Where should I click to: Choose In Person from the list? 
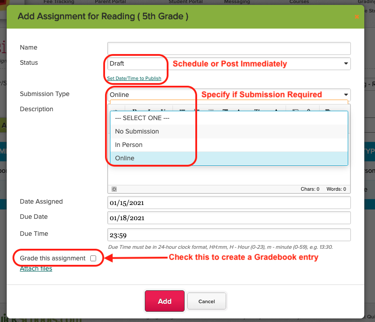click(x=229, y=145)
